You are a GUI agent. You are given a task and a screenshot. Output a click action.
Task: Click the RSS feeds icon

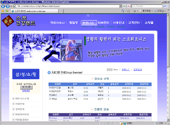click(x=129, y=11)
